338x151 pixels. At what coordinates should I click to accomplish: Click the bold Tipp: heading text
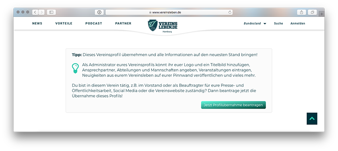pos(77,55)
